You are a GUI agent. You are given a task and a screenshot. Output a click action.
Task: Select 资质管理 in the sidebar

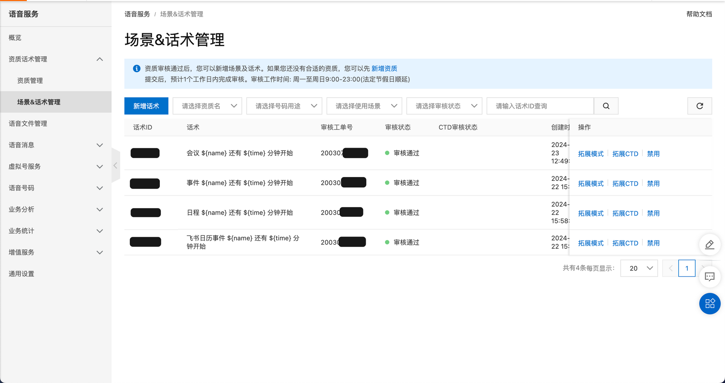click(x=30, y=81)
